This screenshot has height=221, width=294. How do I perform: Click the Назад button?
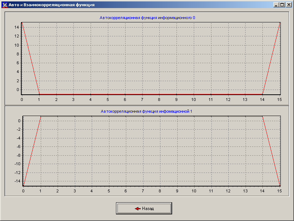tap(144, 208)
